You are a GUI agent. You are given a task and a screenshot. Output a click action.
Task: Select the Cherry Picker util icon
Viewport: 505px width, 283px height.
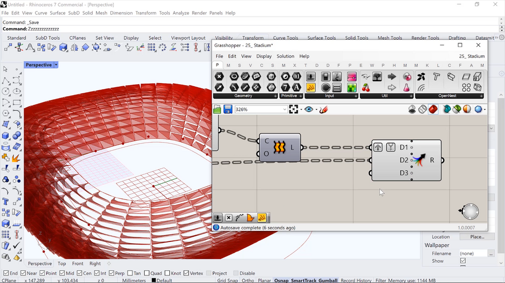(366, 87)
